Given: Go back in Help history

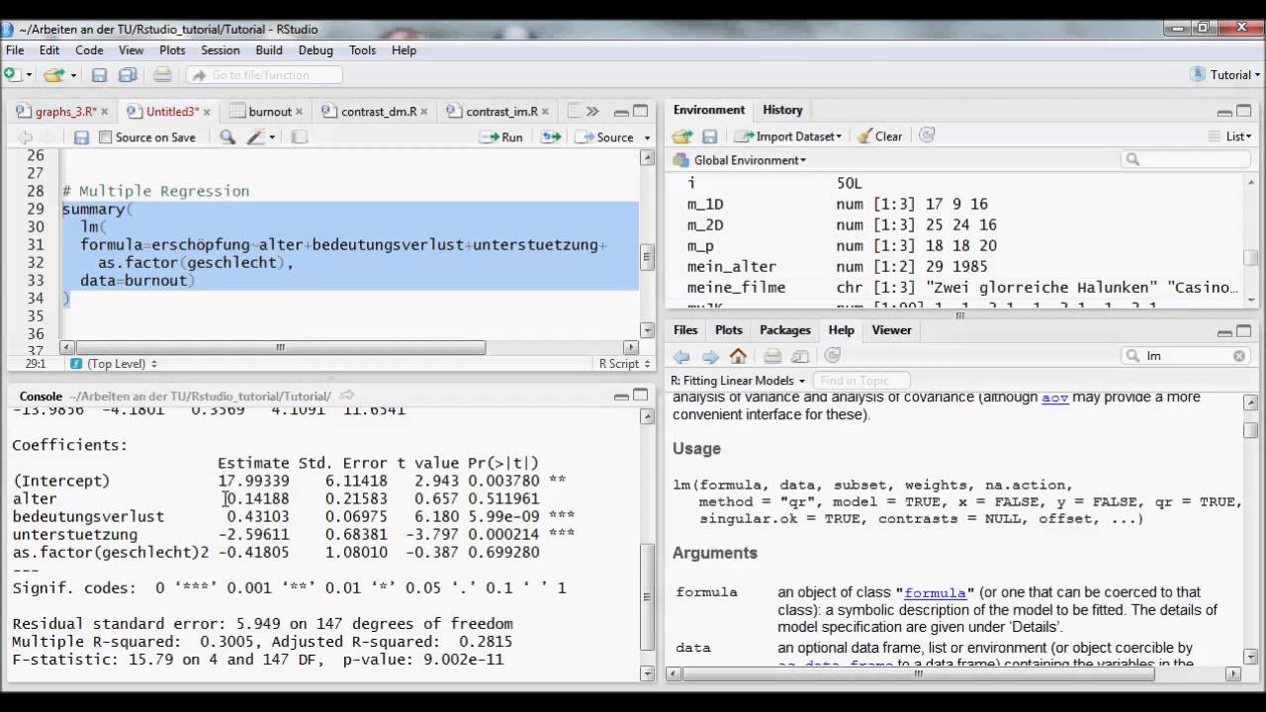Looking at the screenshot, I should click(x=681, y=356).
